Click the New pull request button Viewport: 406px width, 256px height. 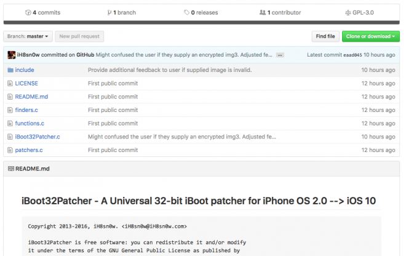pos(79,36)
